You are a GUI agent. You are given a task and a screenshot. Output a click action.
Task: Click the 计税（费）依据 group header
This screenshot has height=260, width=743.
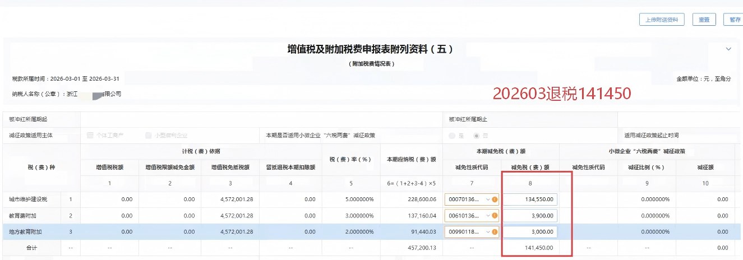[200, 151]
